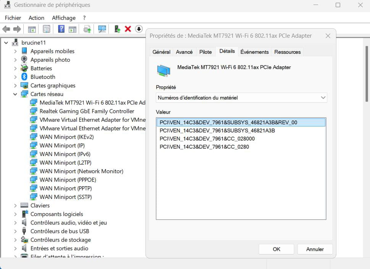The width and height of the screenshot is (370, 269).
Task: Select WAN Miniport (SSTP) device
Action: click(66, 197)
